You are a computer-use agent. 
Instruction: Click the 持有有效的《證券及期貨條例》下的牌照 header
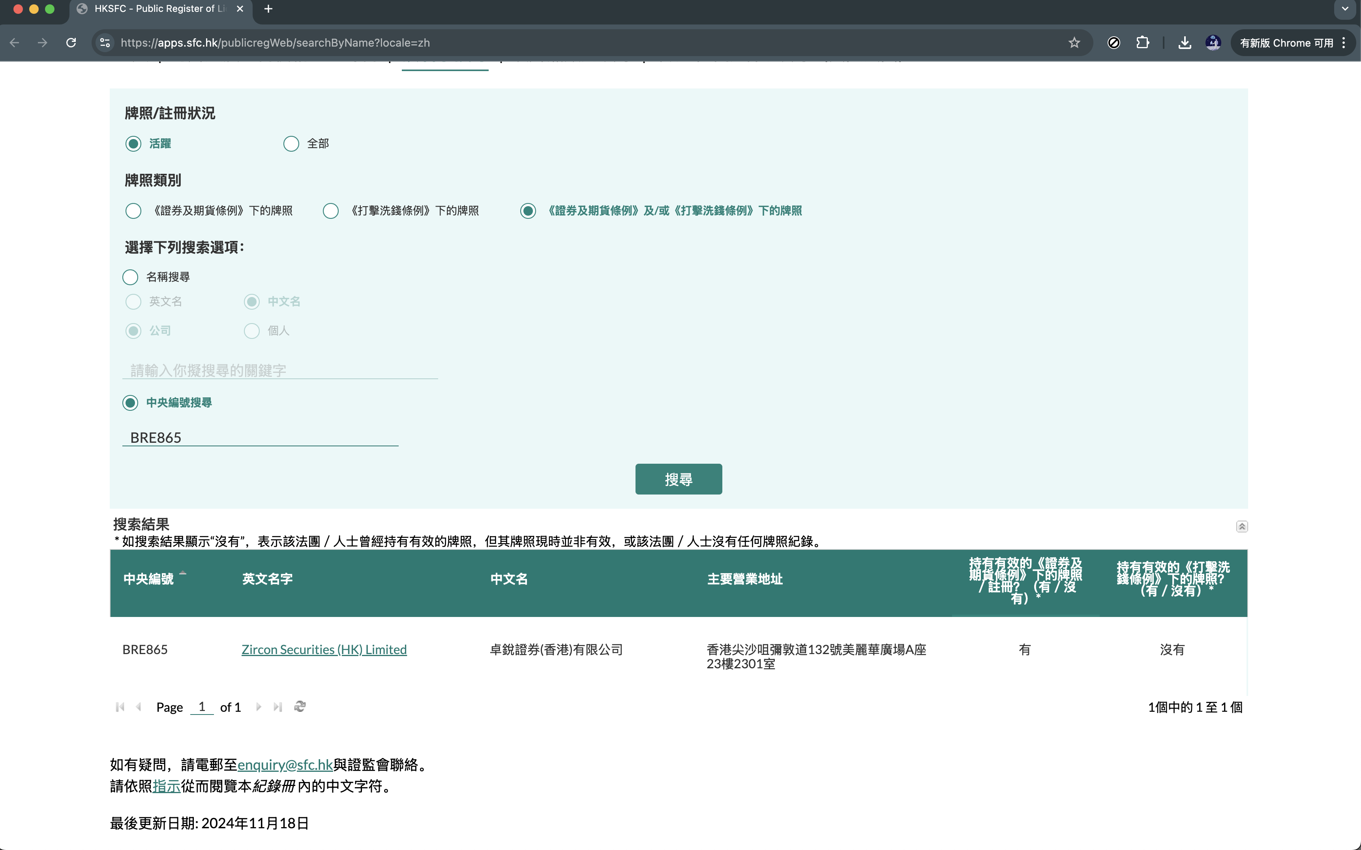(x=1025, y=581)
